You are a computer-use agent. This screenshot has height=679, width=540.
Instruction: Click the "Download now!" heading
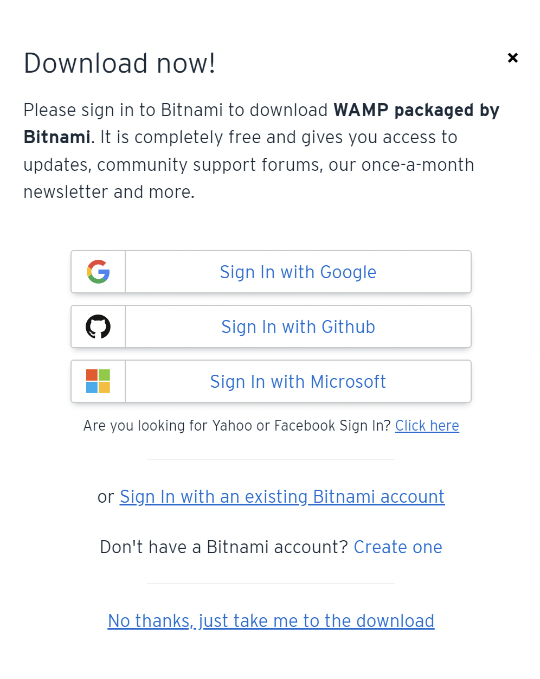[x=120, y=63]
